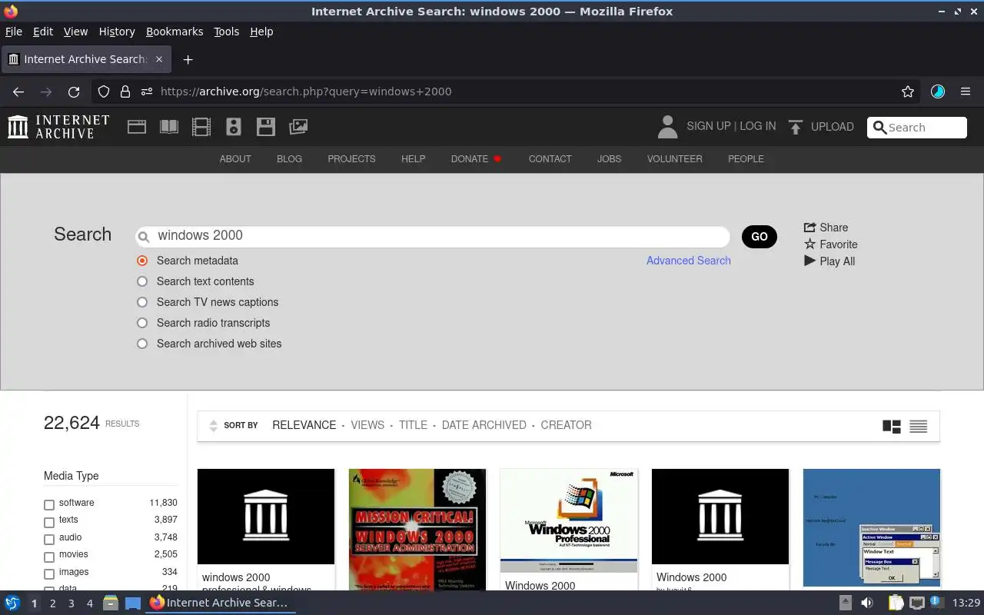Open the taskbar start menu icon
The height and width of the screenshot is (615, 984).
tap(12, 603)
